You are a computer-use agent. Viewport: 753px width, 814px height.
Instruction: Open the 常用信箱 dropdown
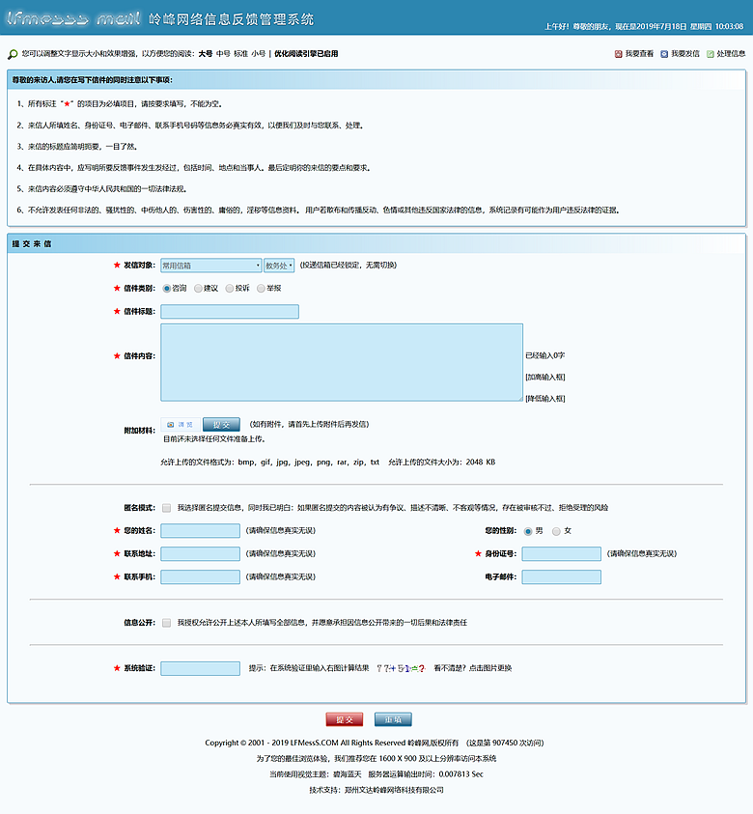pos(210,266)
